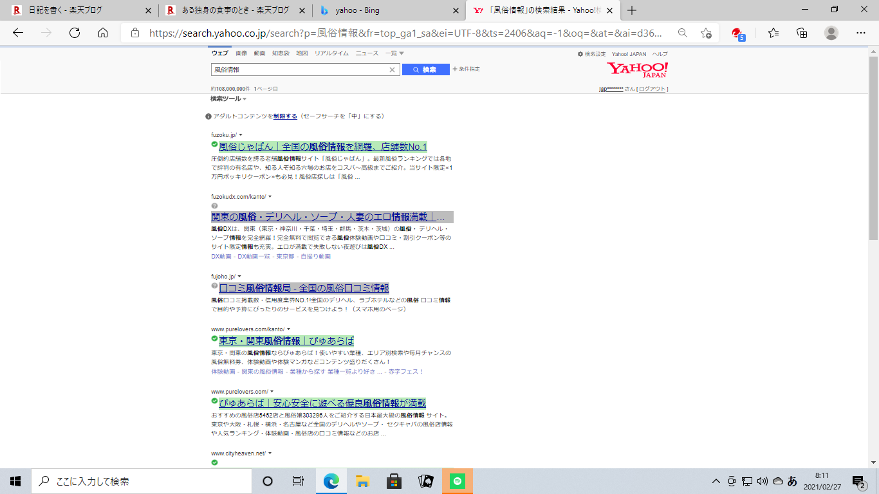Reload the current page

tap(75, 33)
